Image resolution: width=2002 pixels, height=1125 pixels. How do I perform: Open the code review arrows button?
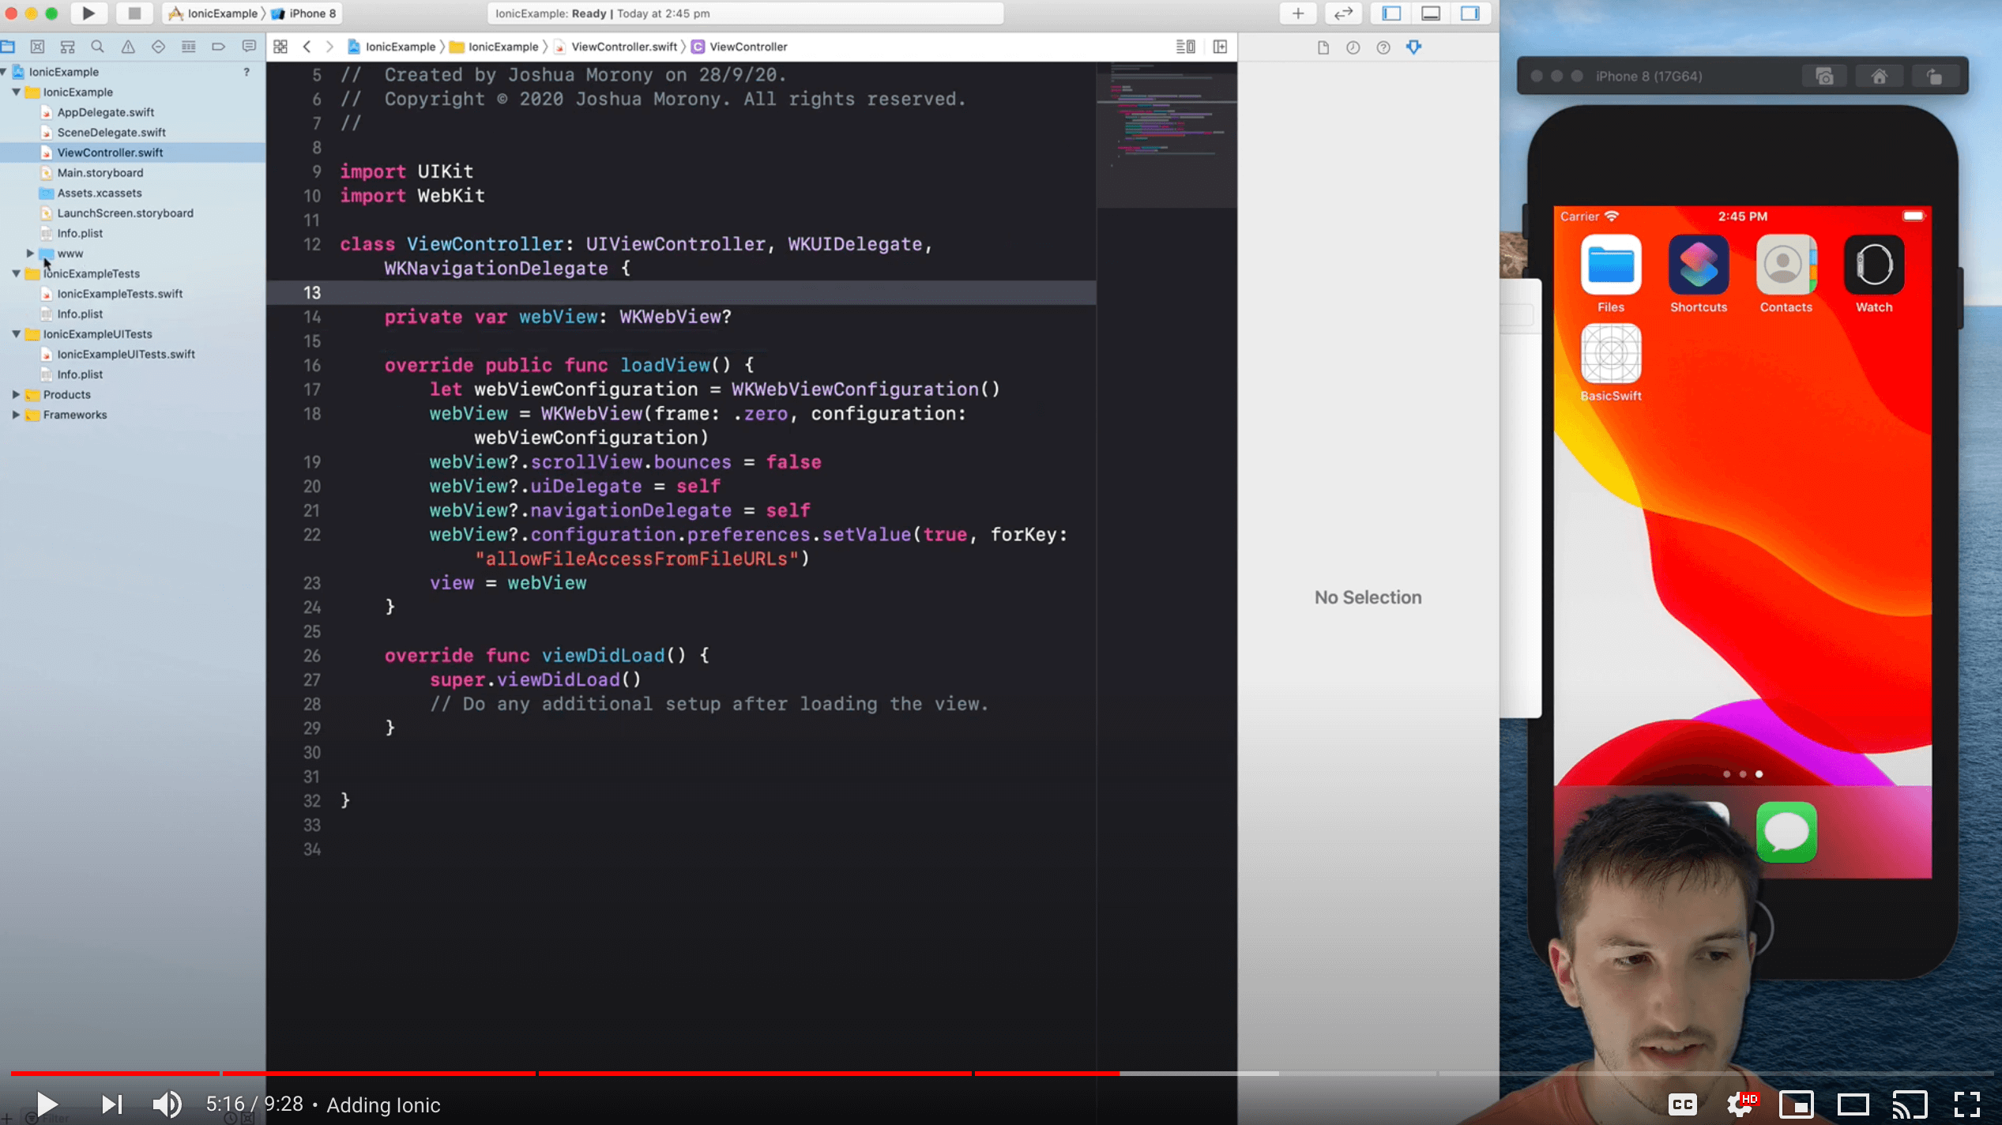pyautogui.click(x=1343, y=13)
